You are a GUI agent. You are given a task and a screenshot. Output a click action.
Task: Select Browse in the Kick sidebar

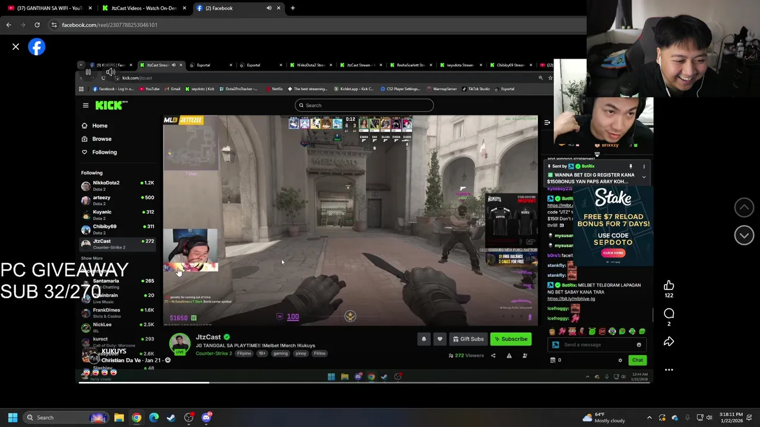tap(102, 139)
